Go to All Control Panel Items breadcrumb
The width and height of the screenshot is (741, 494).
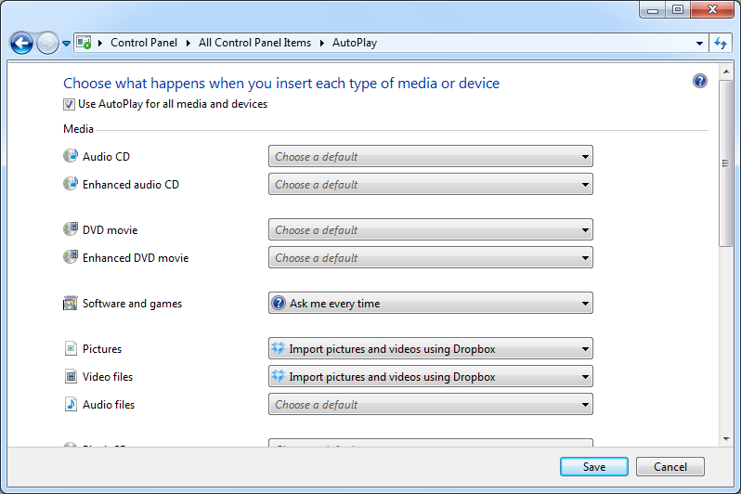(254, 43)
